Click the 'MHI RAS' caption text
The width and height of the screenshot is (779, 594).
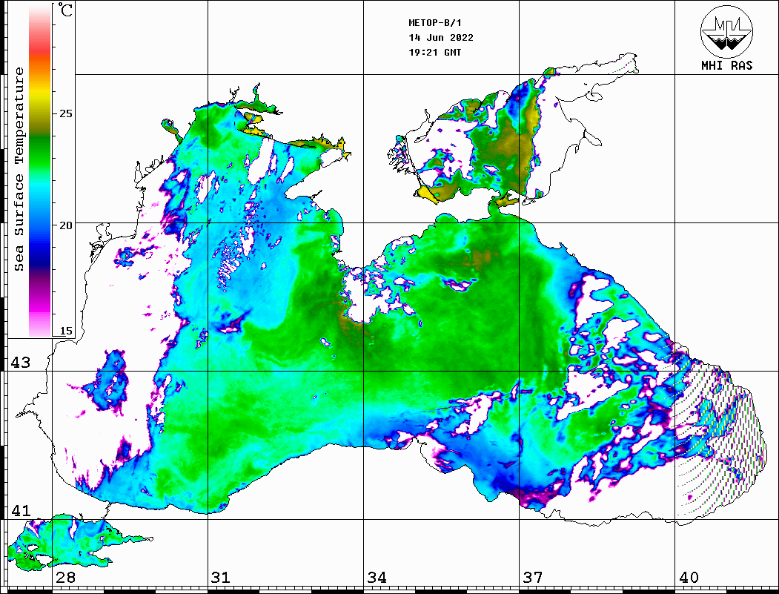[726, 65]
